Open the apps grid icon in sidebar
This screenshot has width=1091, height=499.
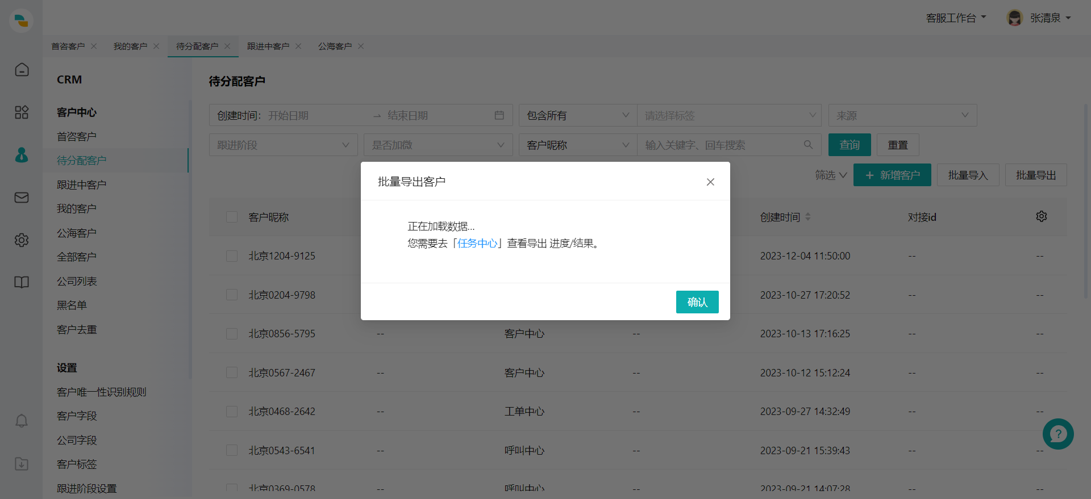pos(22,112)
